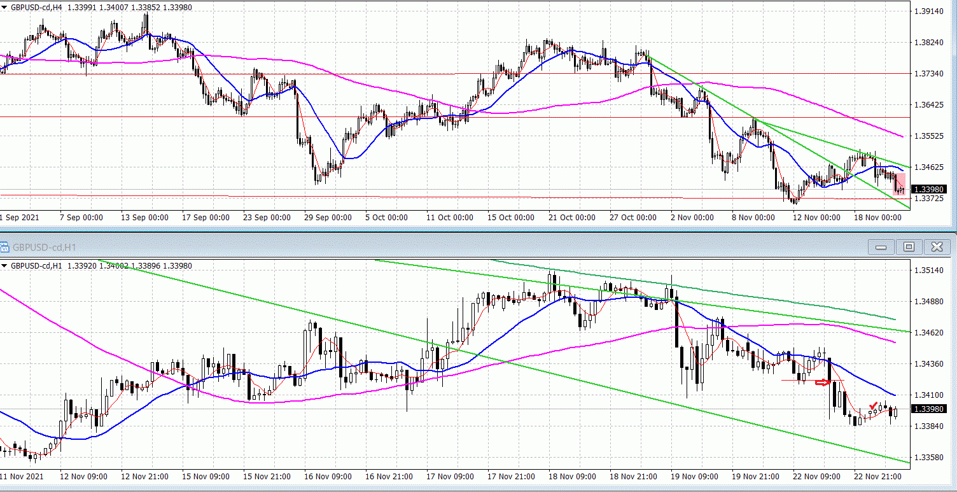
Task: Click the 15 Nov 09:00 time label
Action: pos(206,476)
